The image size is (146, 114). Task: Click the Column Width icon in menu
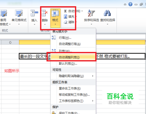(x=54, y=50)
